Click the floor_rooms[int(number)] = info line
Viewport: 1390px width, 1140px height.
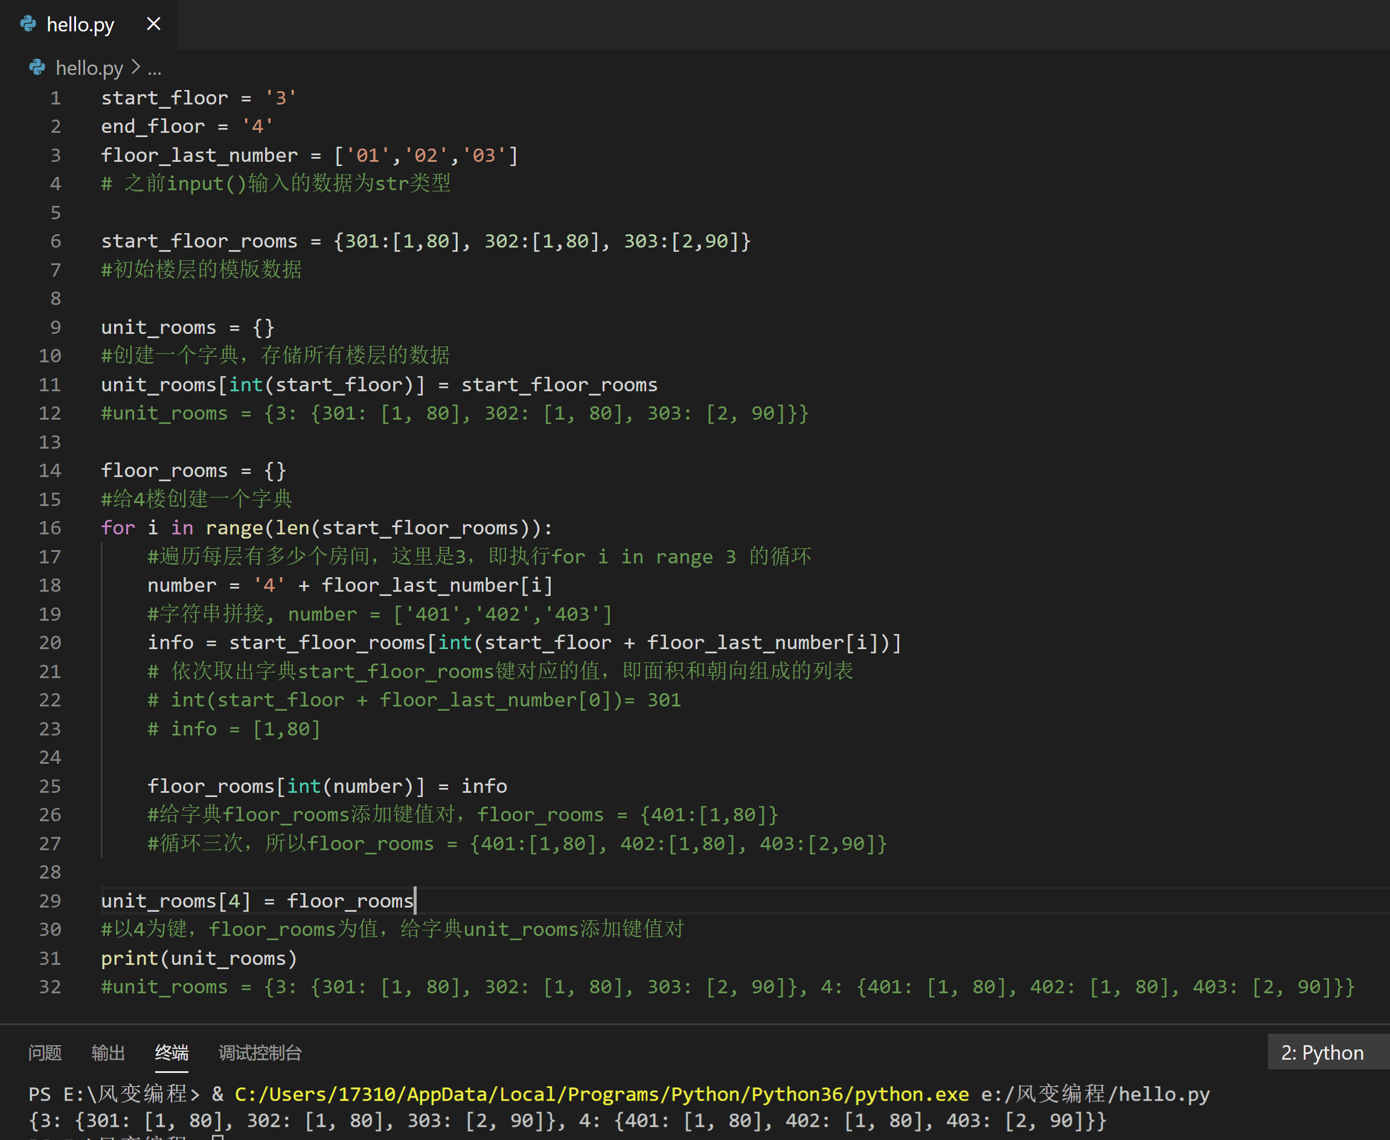click(x=327, y=786)
